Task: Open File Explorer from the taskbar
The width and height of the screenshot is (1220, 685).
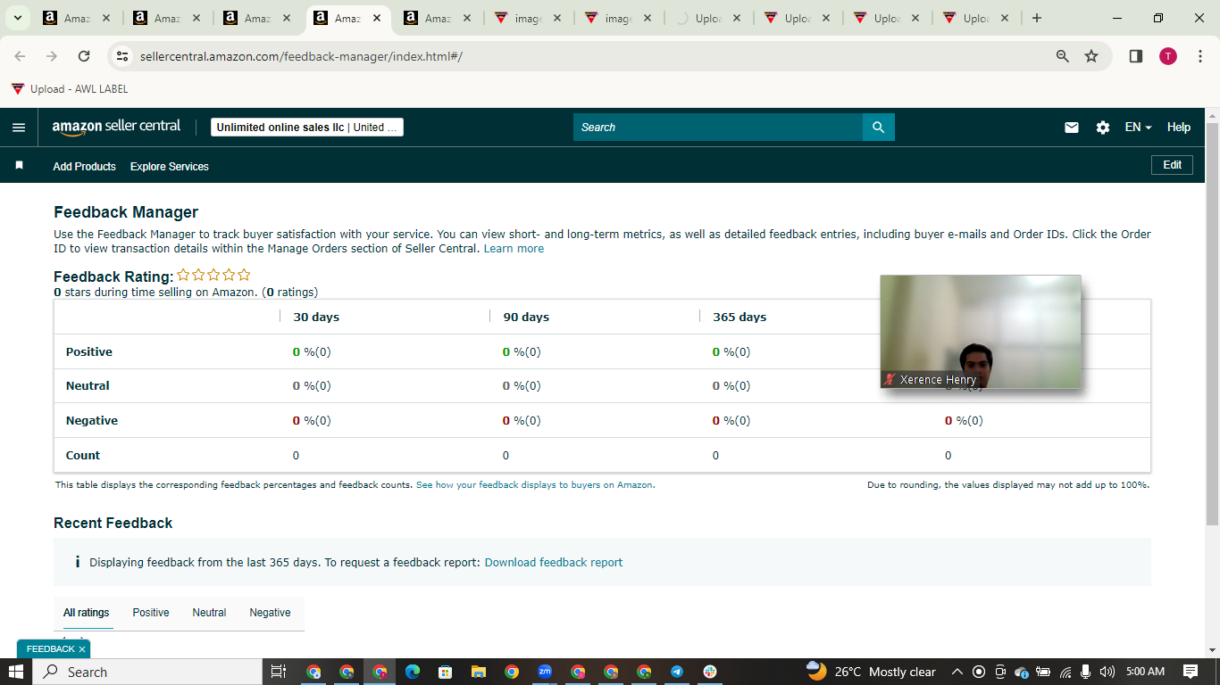Action: point(478,672)
